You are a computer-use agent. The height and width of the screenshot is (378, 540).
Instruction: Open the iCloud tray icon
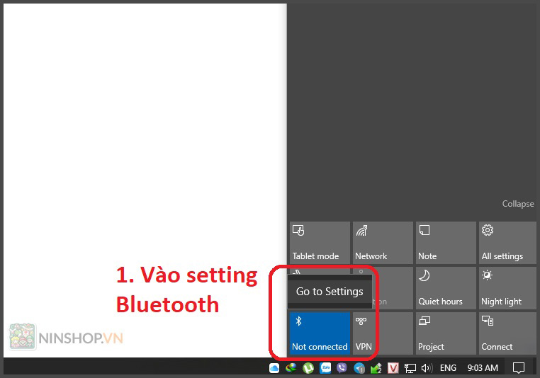(x=274, y=368)
